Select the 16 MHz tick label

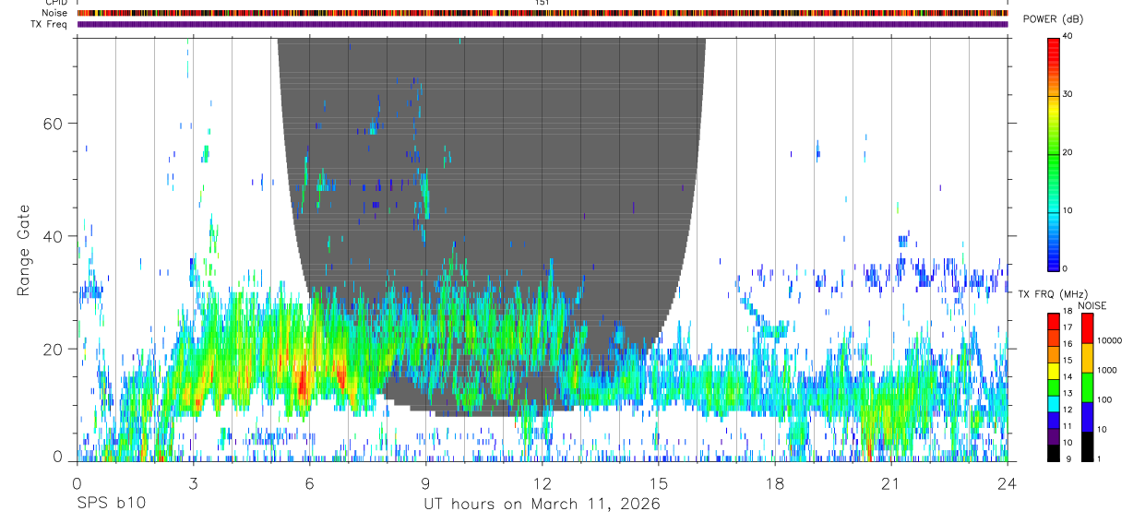[1067, 346]
